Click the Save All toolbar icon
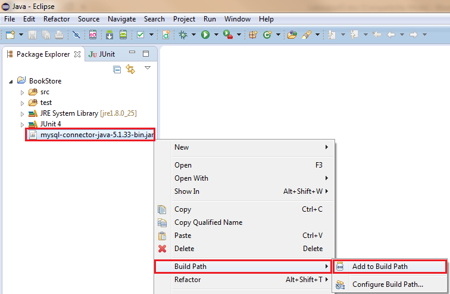The width and height of the screenshot is (450, 294). pyautogui.click(x=46, y=35)
